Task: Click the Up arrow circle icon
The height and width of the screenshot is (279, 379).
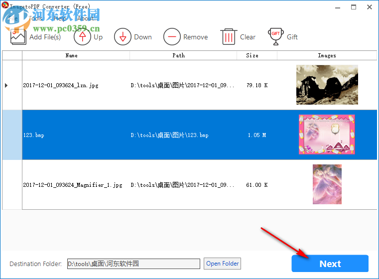Action: tap(82, 36)
